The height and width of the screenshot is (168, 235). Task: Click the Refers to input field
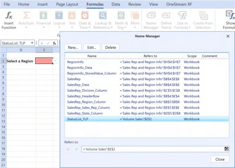pos(153,149)
